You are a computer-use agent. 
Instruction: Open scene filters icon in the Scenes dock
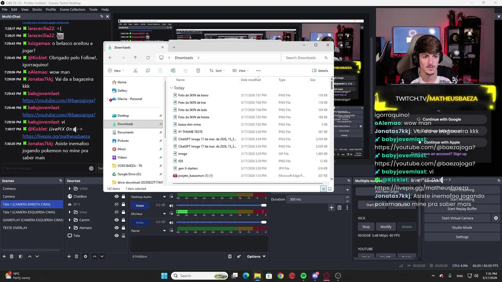pos(20,257)
